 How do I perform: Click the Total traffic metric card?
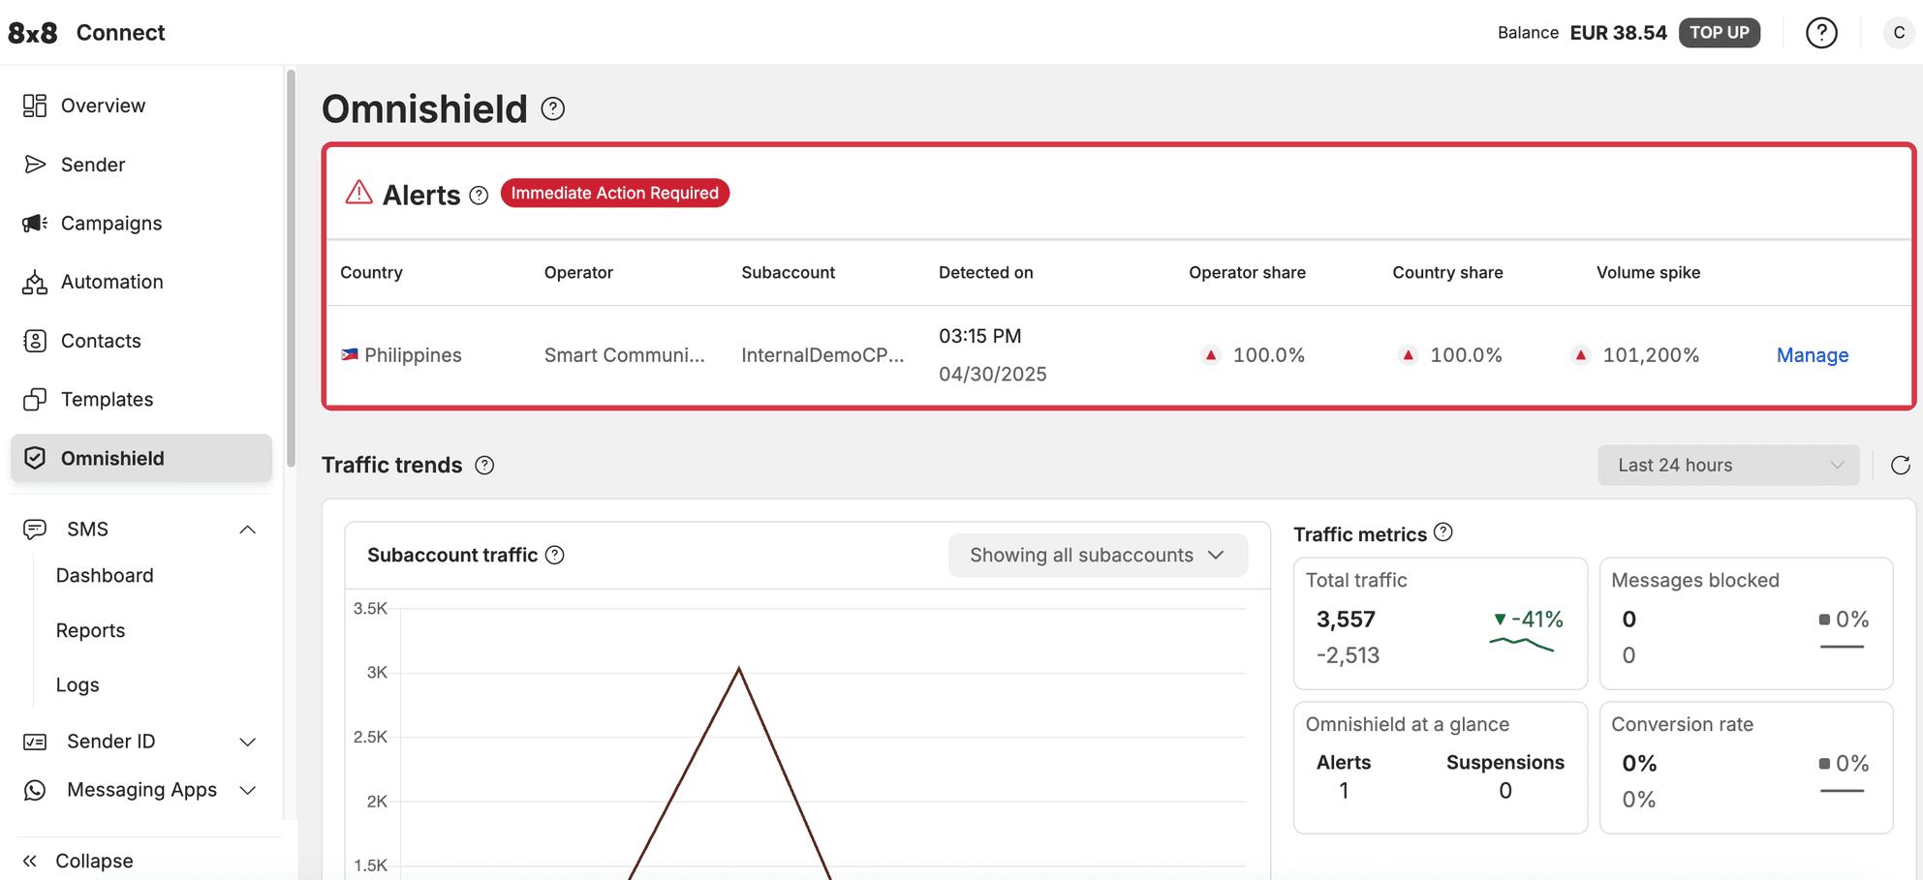tap(1441, 623)
